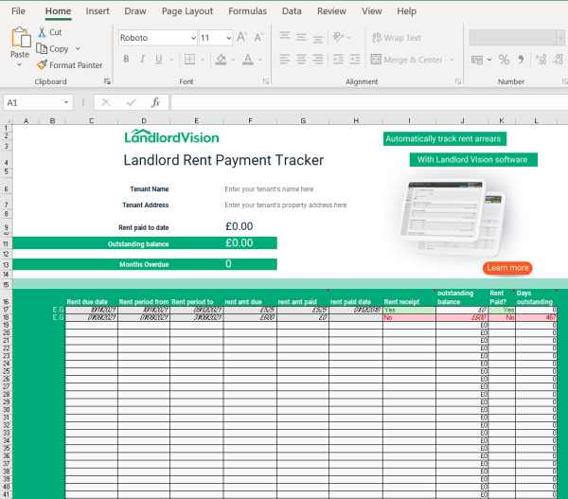Open Font settings dialog launcher

click(266, 81)
